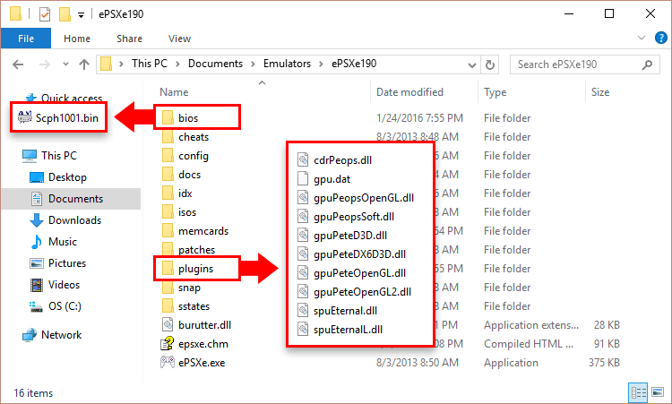
Task: Switch to the View ribbon tab
Action: (179, 39)
